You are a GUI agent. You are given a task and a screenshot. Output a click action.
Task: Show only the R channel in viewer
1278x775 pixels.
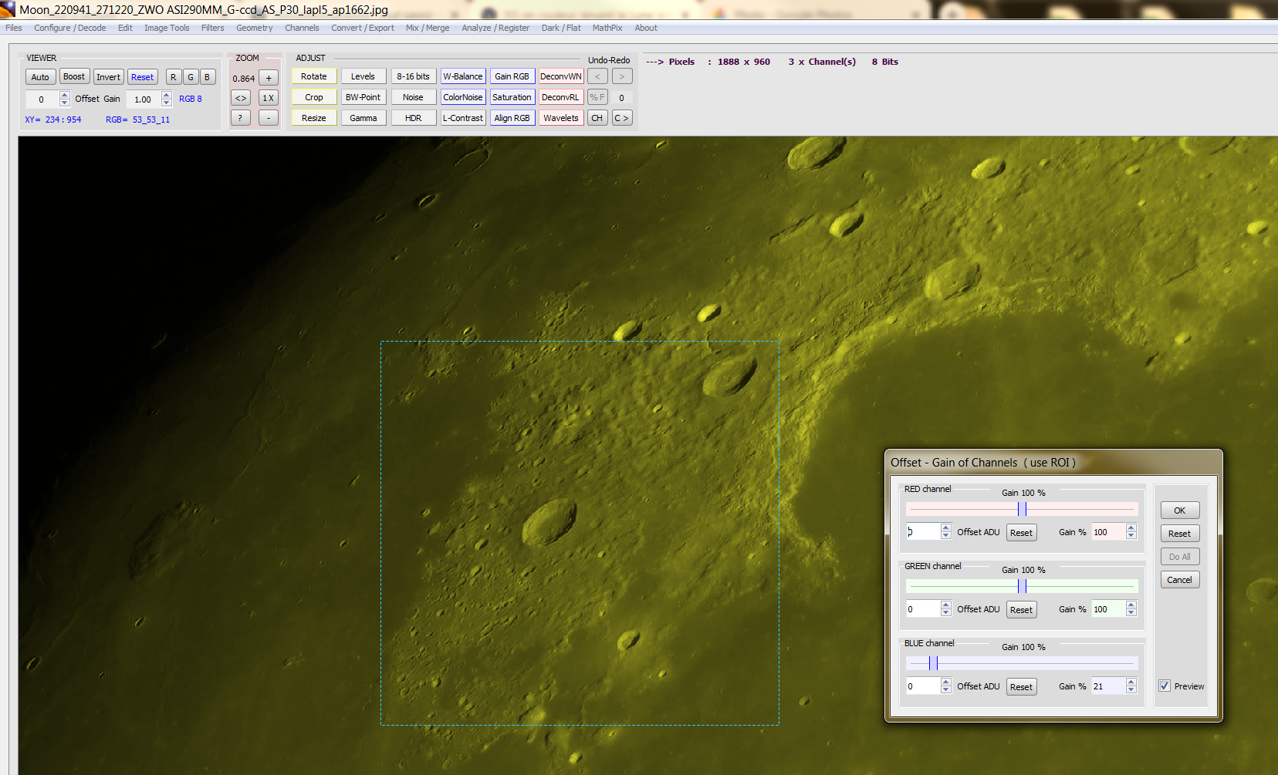(173, 77)
